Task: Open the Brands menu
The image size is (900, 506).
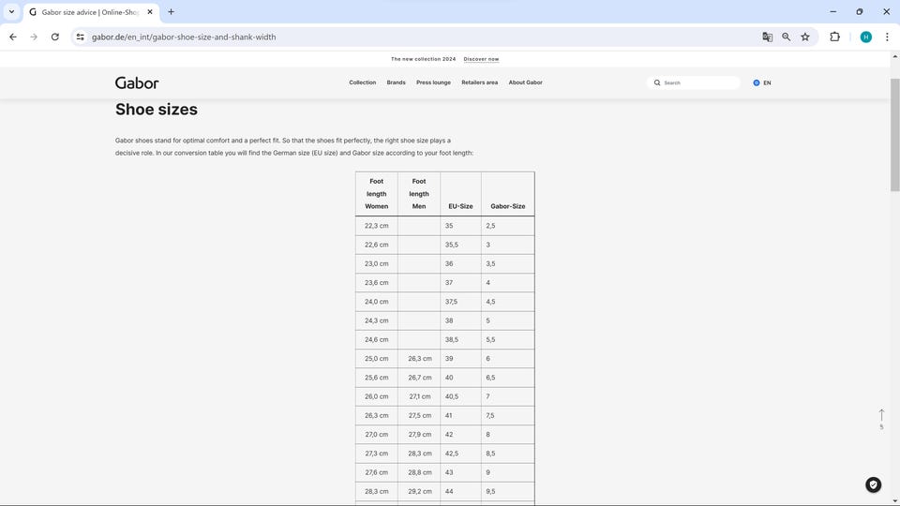Action: (x=396, y=82)
